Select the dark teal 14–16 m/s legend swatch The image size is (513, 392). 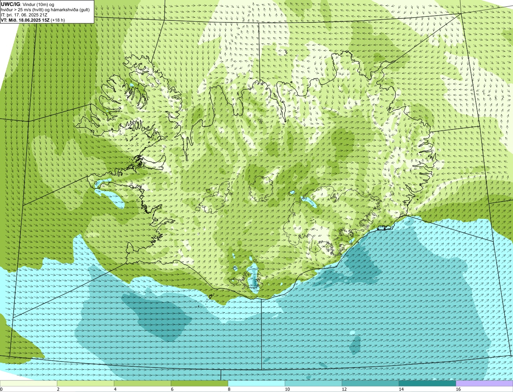click(427, 384)
